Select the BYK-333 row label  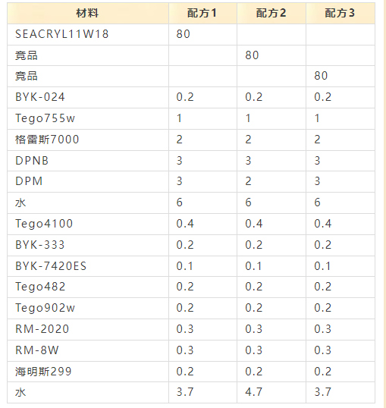click(88, 245)
